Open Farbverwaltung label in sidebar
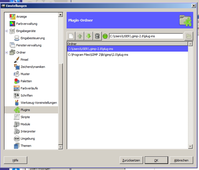Viewport: 199px width, 170px height. coord(27,24)
